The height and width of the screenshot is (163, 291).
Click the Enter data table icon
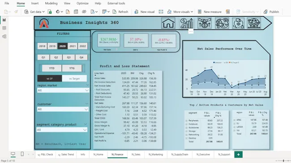tap(76, 12)
